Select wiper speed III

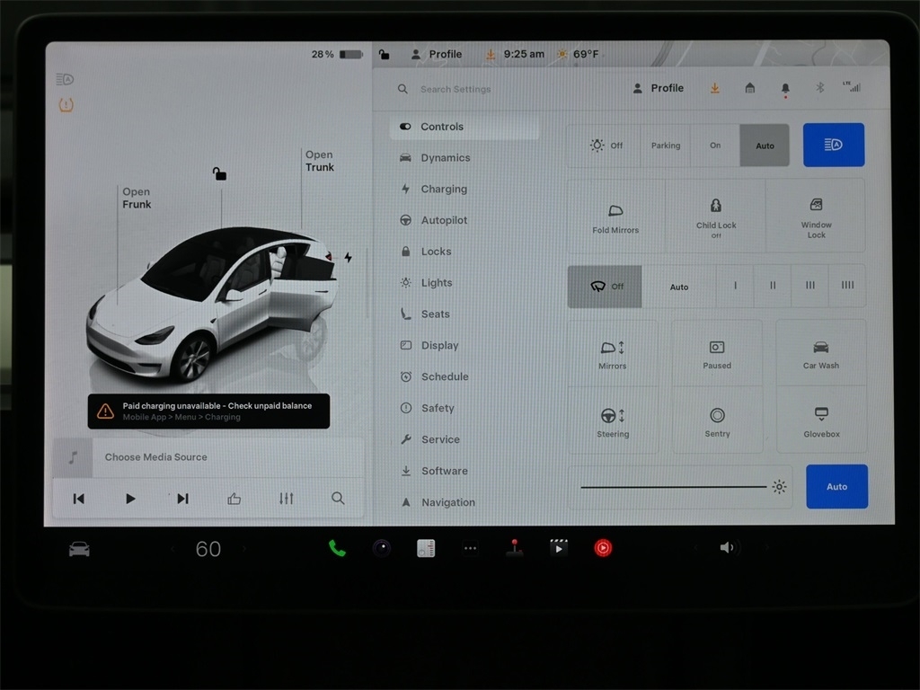pos(810,286)
